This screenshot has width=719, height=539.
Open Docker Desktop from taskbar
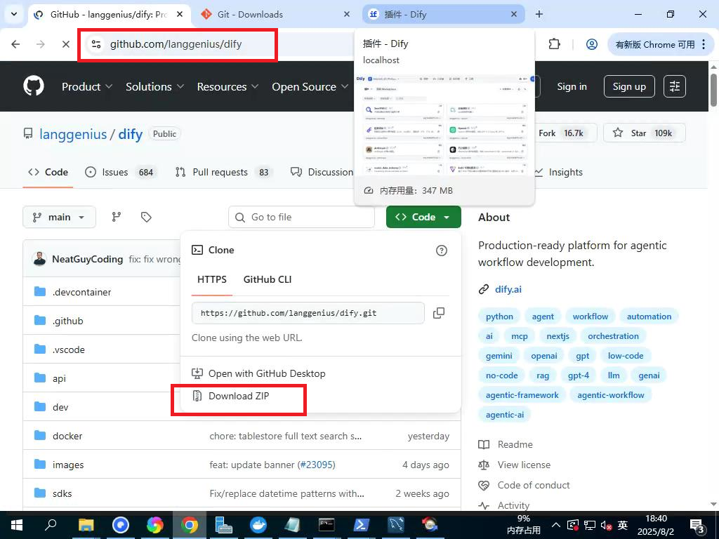[x=258, y=525]
